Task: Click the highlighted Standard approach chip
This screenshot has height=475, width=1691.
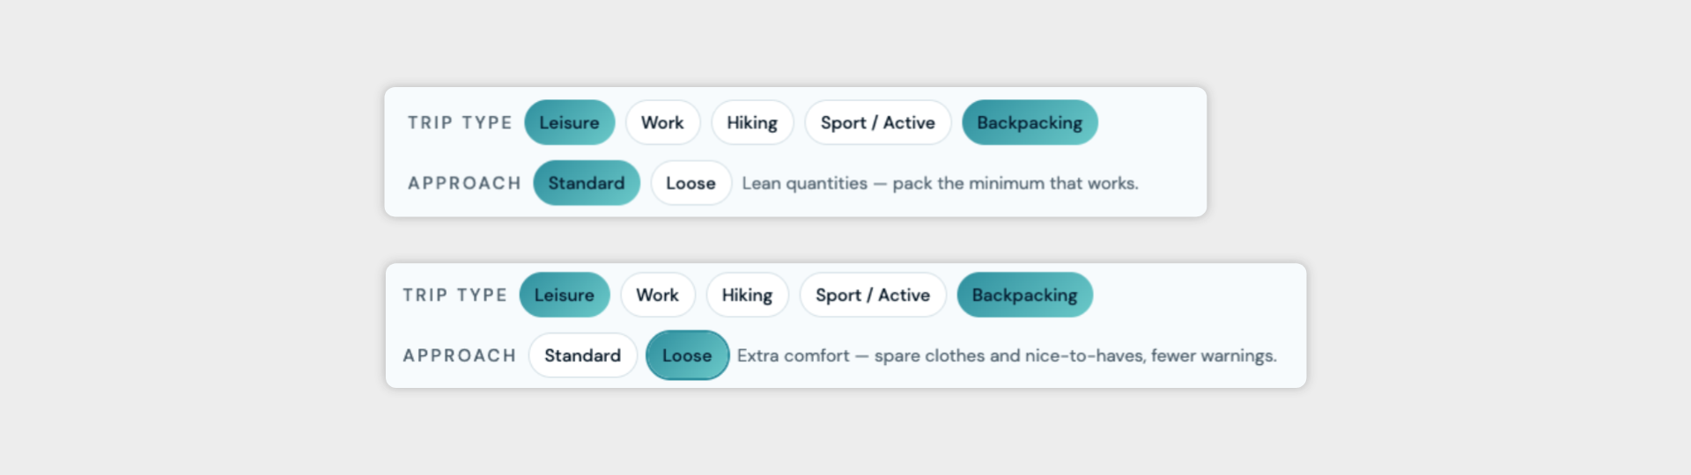Action: tap(587, 183)
